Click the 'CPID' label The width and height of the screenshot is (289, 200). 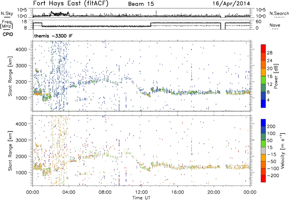(8, 34)
